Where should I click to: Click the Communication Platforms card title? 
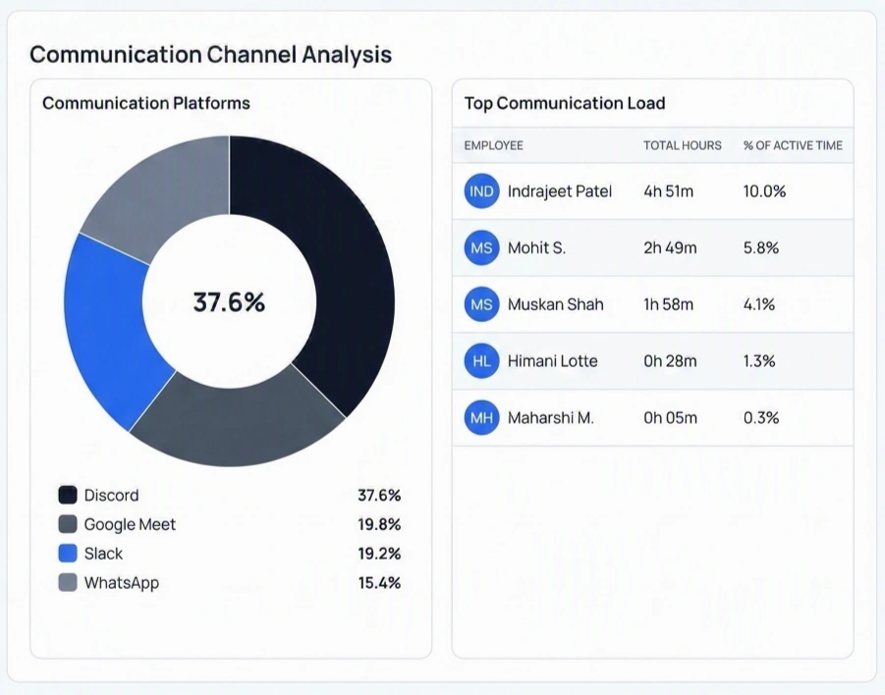click(146, 103)
